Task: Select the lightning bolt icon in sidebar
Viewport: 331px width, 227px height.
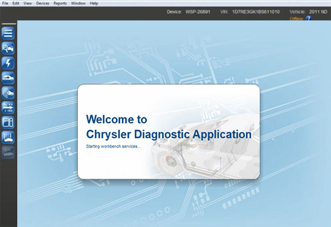Action: [x=8, y=63]
